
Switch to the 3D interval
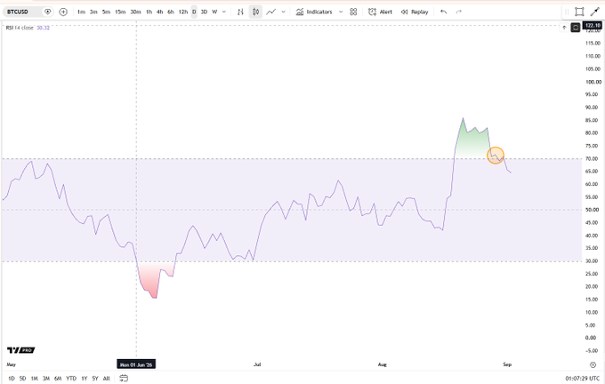204,12
